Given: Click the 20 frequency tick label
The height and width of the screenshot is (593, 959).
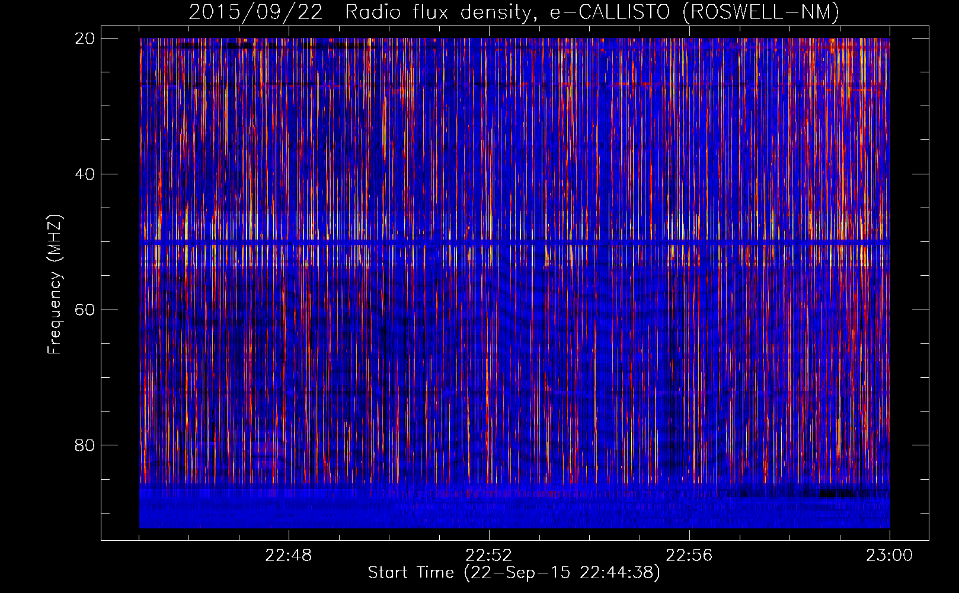Looking at the screenshot, I should tap(85, 39).
